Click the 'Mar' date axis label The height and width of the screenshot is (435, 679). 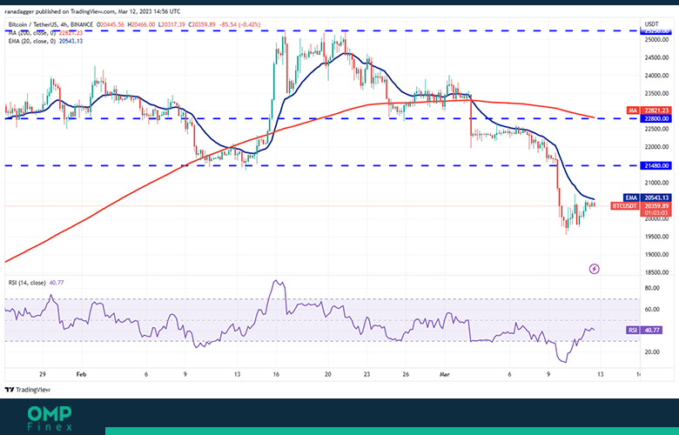[x=445, y=374]
